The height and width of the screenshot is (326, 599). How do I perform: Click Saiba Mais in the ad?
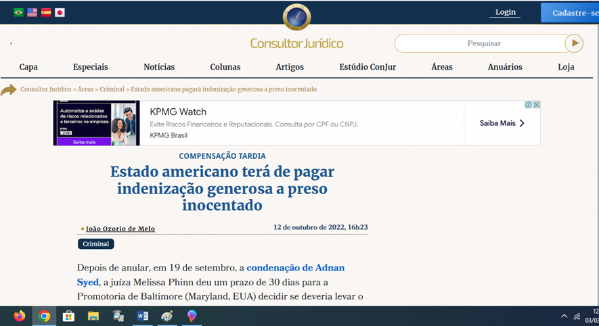(x=502, y=123)
